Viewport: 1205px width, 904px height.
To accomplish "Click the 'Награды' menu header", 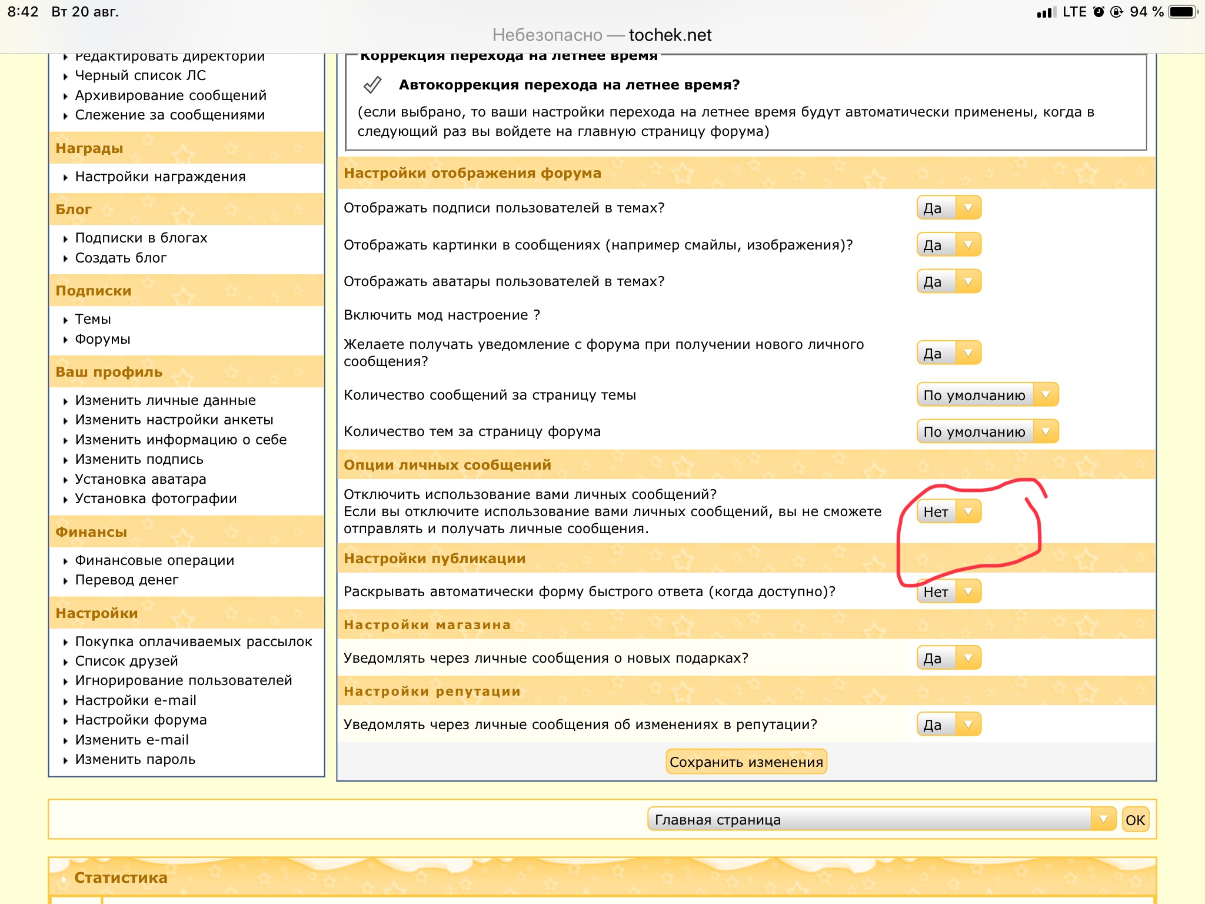I will click(89, 148).
